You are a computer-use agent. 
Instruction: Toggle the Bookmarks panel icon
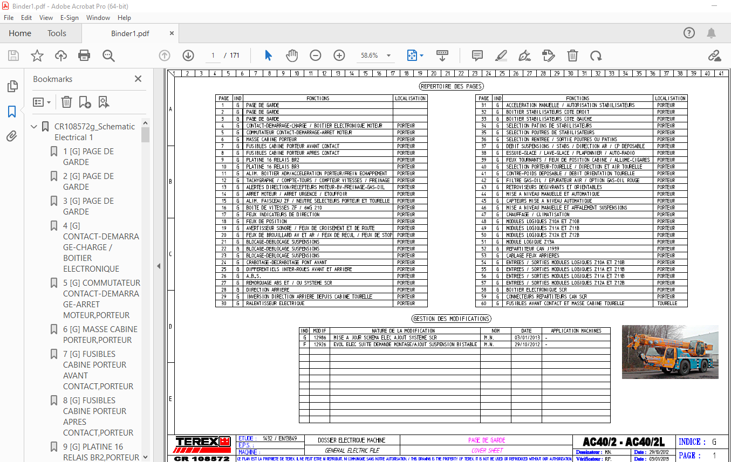[12, 112]
